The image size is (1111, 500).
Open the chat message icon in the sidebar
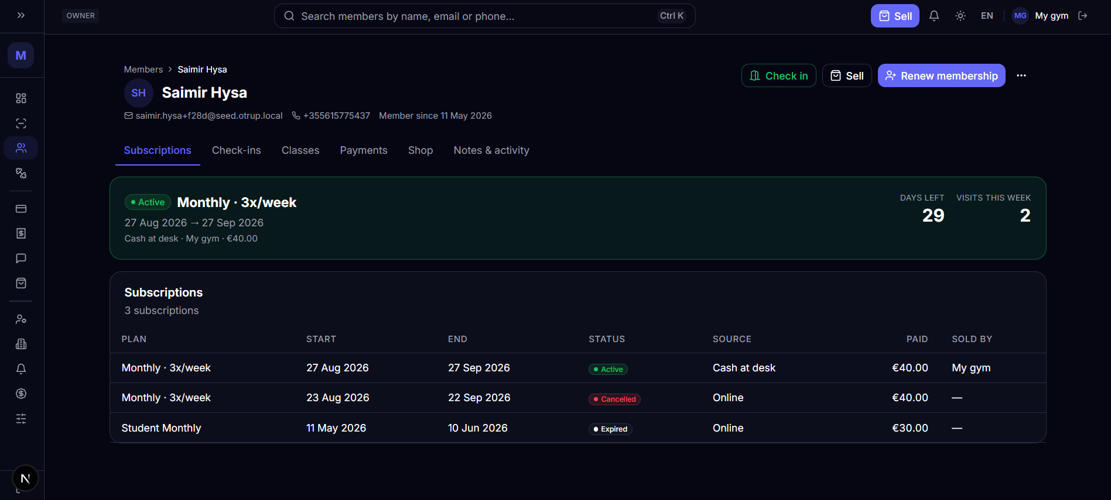tap(21, 258)
